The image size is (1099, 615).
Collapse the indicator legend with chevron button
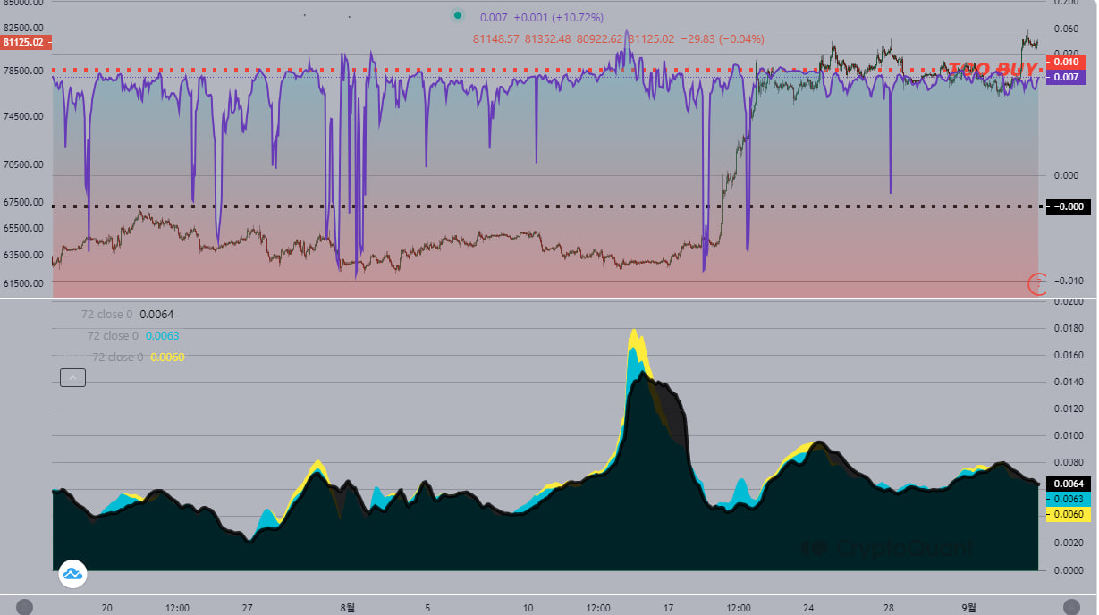(x=72, y=378)
